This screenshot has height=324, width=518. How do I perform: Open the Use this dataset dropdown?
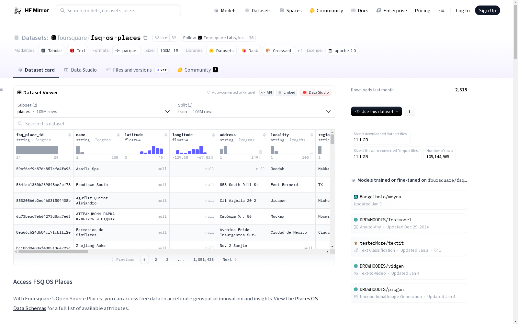tap(377, 111)
